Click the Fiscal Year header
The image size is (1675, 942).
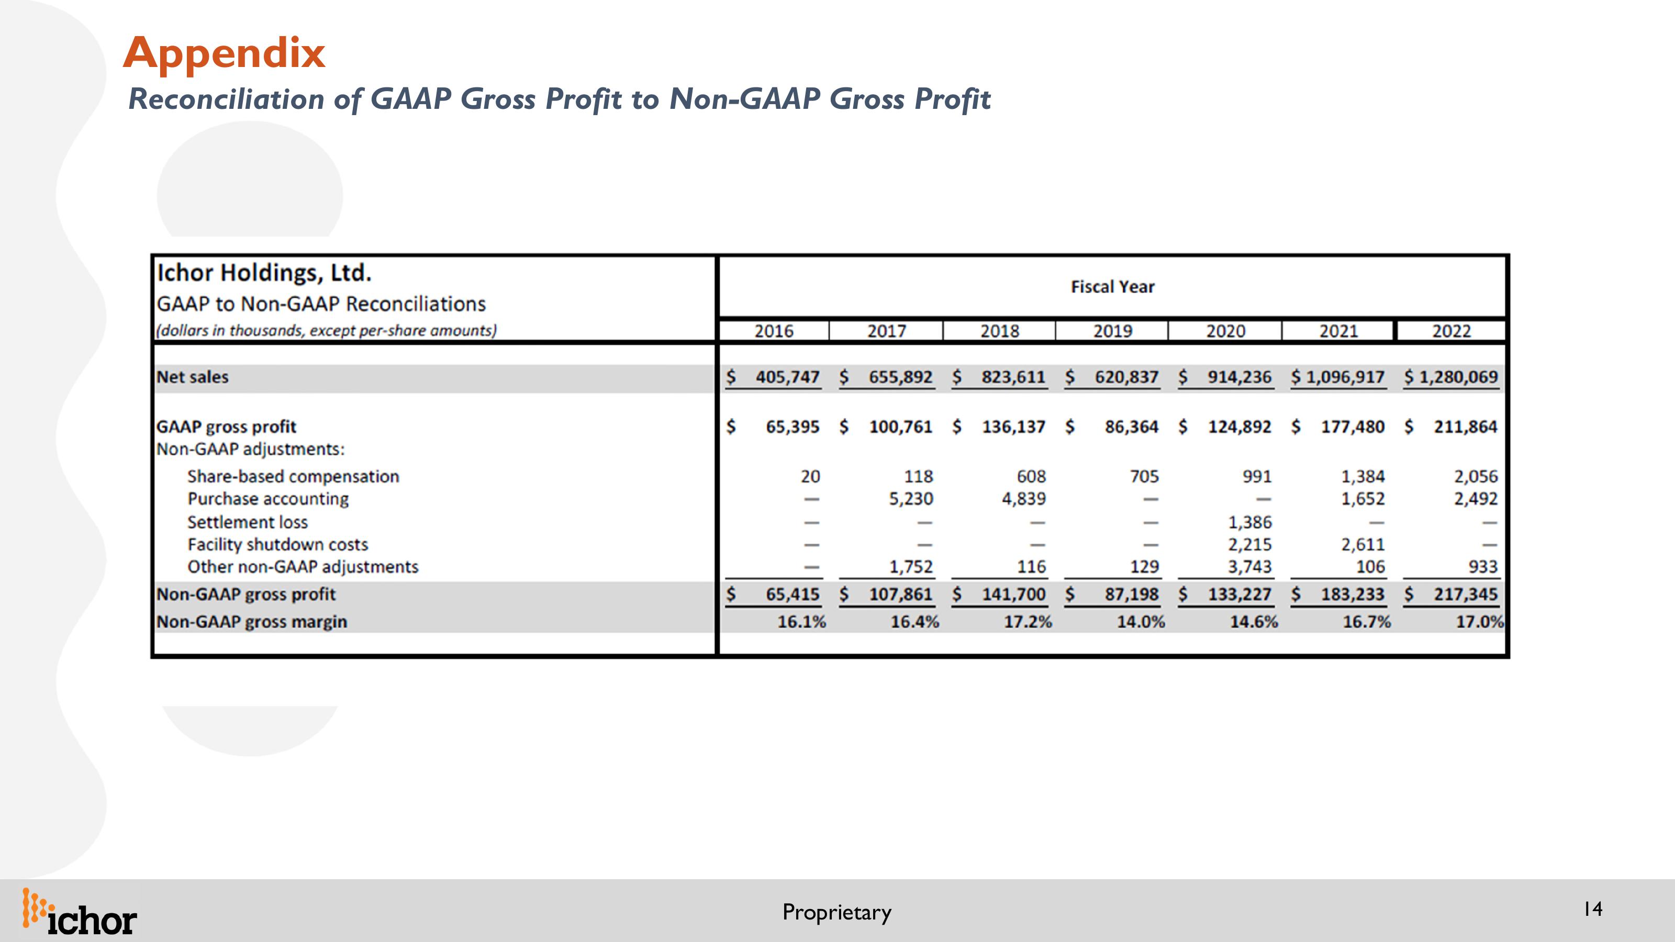1112,287
